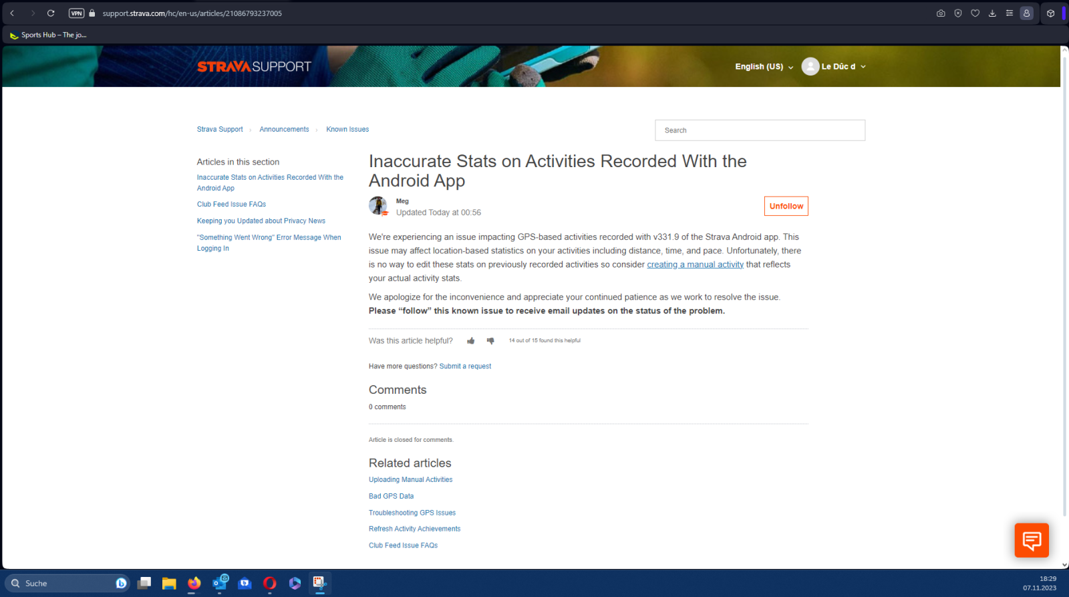The height and width of the screenshot is (597, 1069).
Task: Click the support.strava.com URL address field
Action: (x=192, y=13)
